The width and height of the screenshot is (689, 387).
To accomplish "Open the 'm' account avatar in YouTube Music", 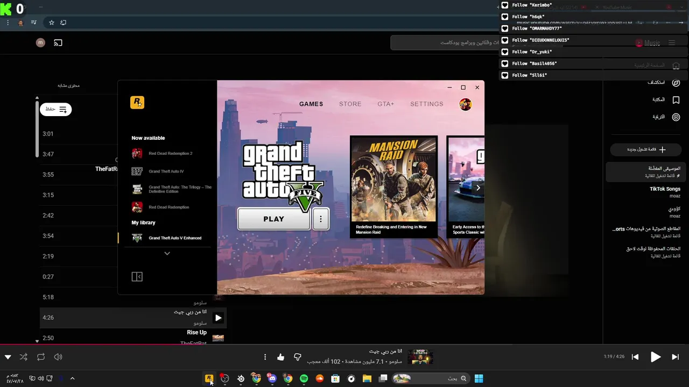I will pyautogui.click(x=40, y=42).
